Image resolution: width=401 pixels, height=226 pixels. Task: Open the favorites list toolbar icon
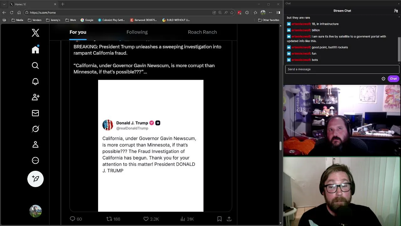click(x=255, y=13)
